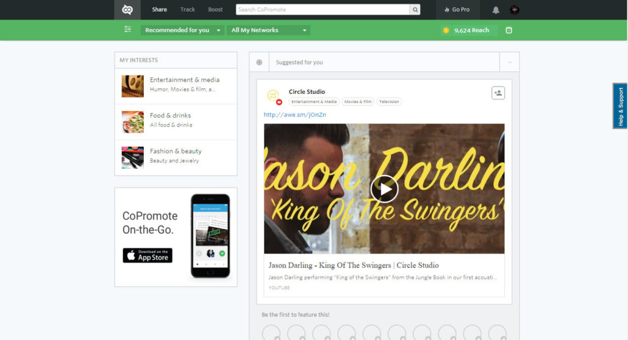Click the Entertainment & media thumbnail
Image resolution: width=628 pixels, height=340 pixels.
(x=132, y=86)
